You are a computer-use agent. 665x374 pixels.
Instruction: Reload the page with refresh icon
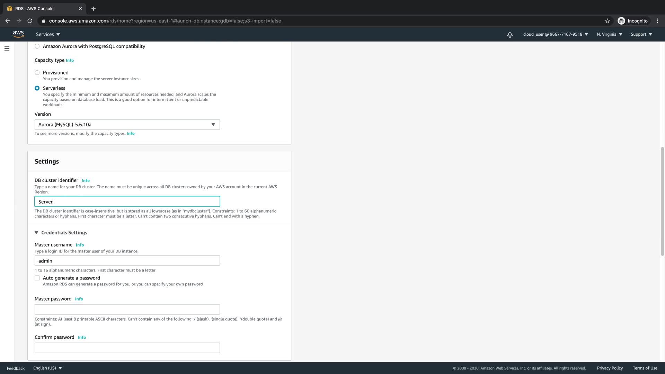point(30,21)
